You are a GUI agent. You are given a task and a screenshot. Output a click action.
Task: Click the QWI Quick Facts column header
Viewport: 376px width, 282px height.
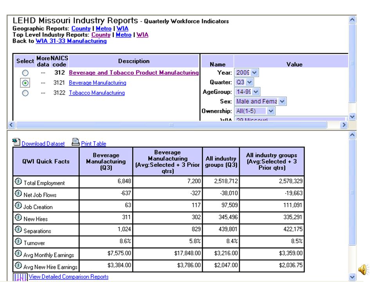pyautogui.click(x=46, y=162)
